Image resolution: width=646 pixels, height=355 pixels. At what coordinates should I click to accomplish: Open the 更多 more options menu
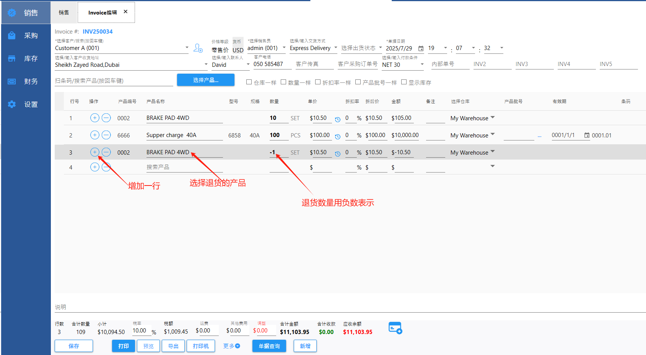point(231,346)
